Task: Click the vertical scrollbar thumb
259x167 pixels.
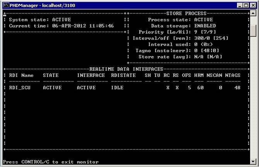Action: (x=253, y=31)
